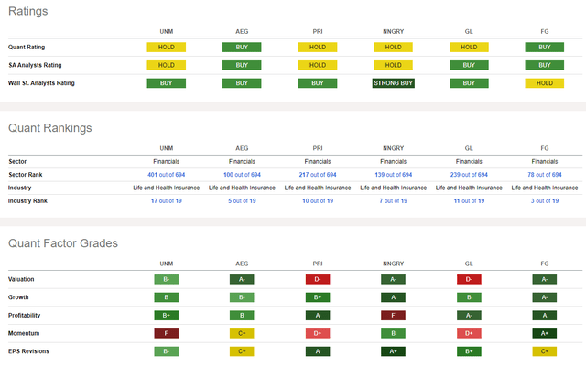Screen dimensions: 586x366
Task: Click AEG SA Analysts Rating BUY badge
Action: 242,65
